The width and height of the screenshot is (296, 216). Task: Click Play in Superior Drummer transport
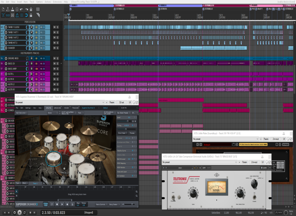click(x=62, y=204)
